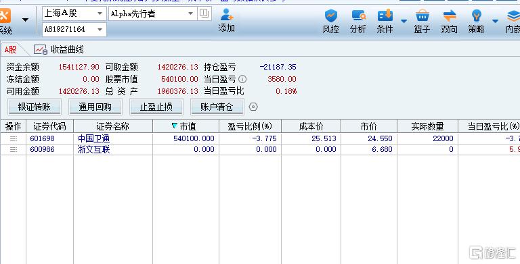
Task: Open the 分析 analysis tool
Action: tap(358, 22)
